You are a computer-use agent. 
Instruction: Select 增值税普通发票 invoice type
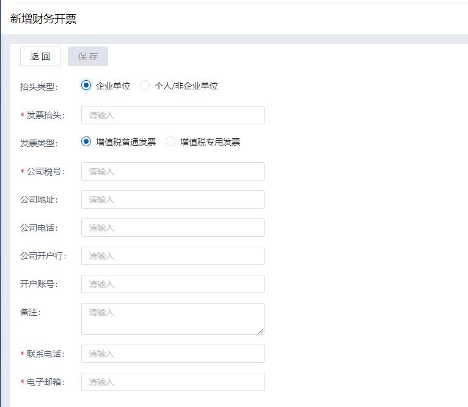point(86,142)
